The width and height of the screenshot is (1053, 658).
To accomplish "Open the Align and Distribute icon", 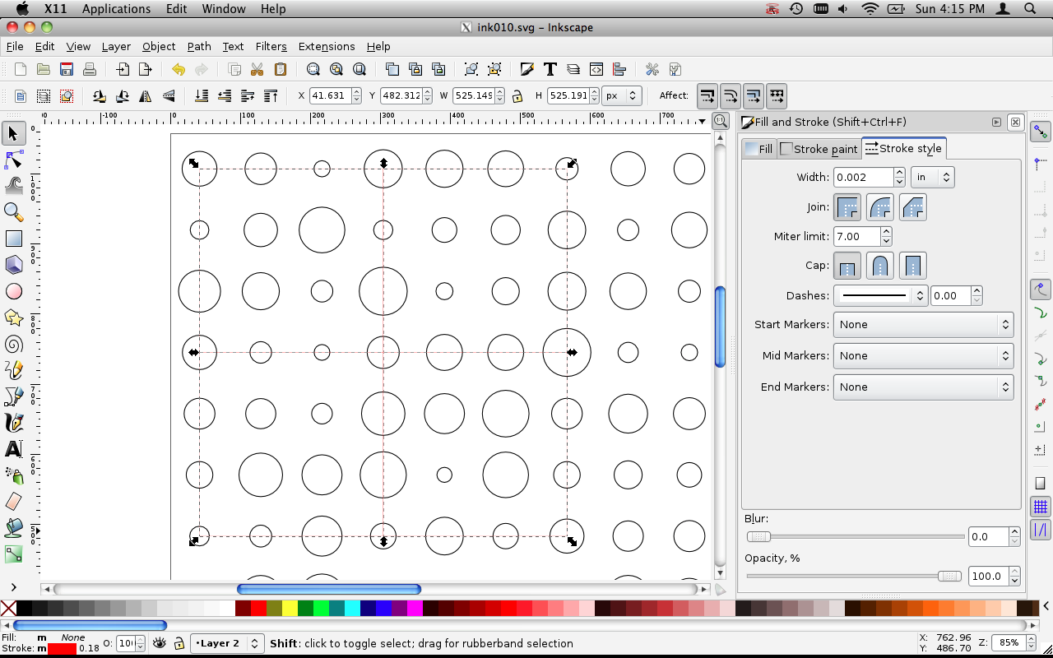I will tap(619, 70).
